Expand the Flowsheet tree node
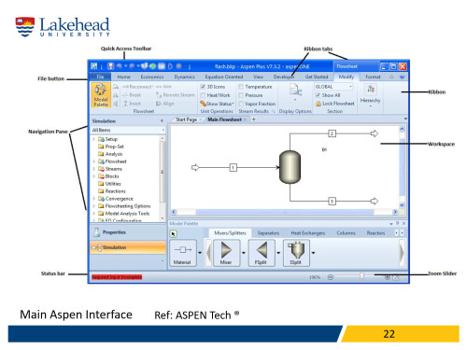This screenshot has width=467, height=350. (x=93, y=161)
